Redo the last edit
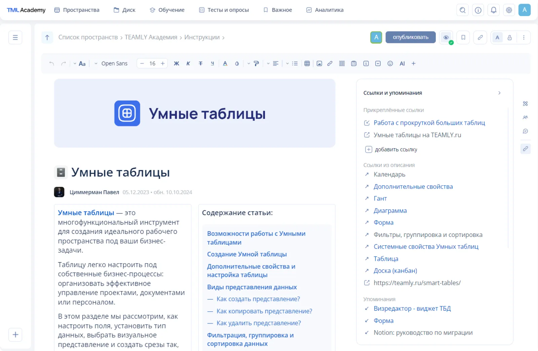538x351 pixels. tap(63, 63)
